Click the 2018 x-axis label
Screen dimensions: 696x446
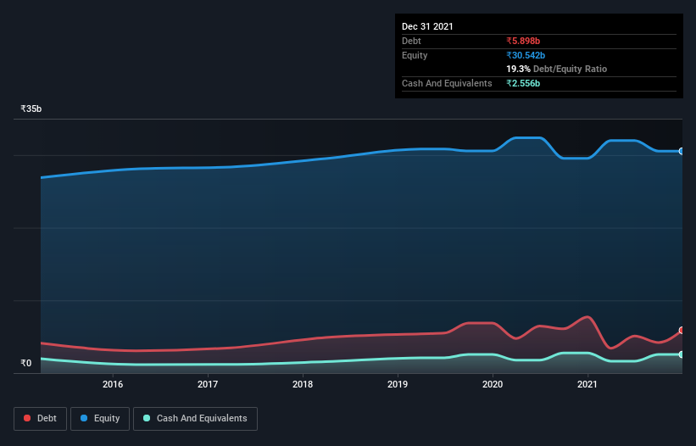tap(303, 384)
